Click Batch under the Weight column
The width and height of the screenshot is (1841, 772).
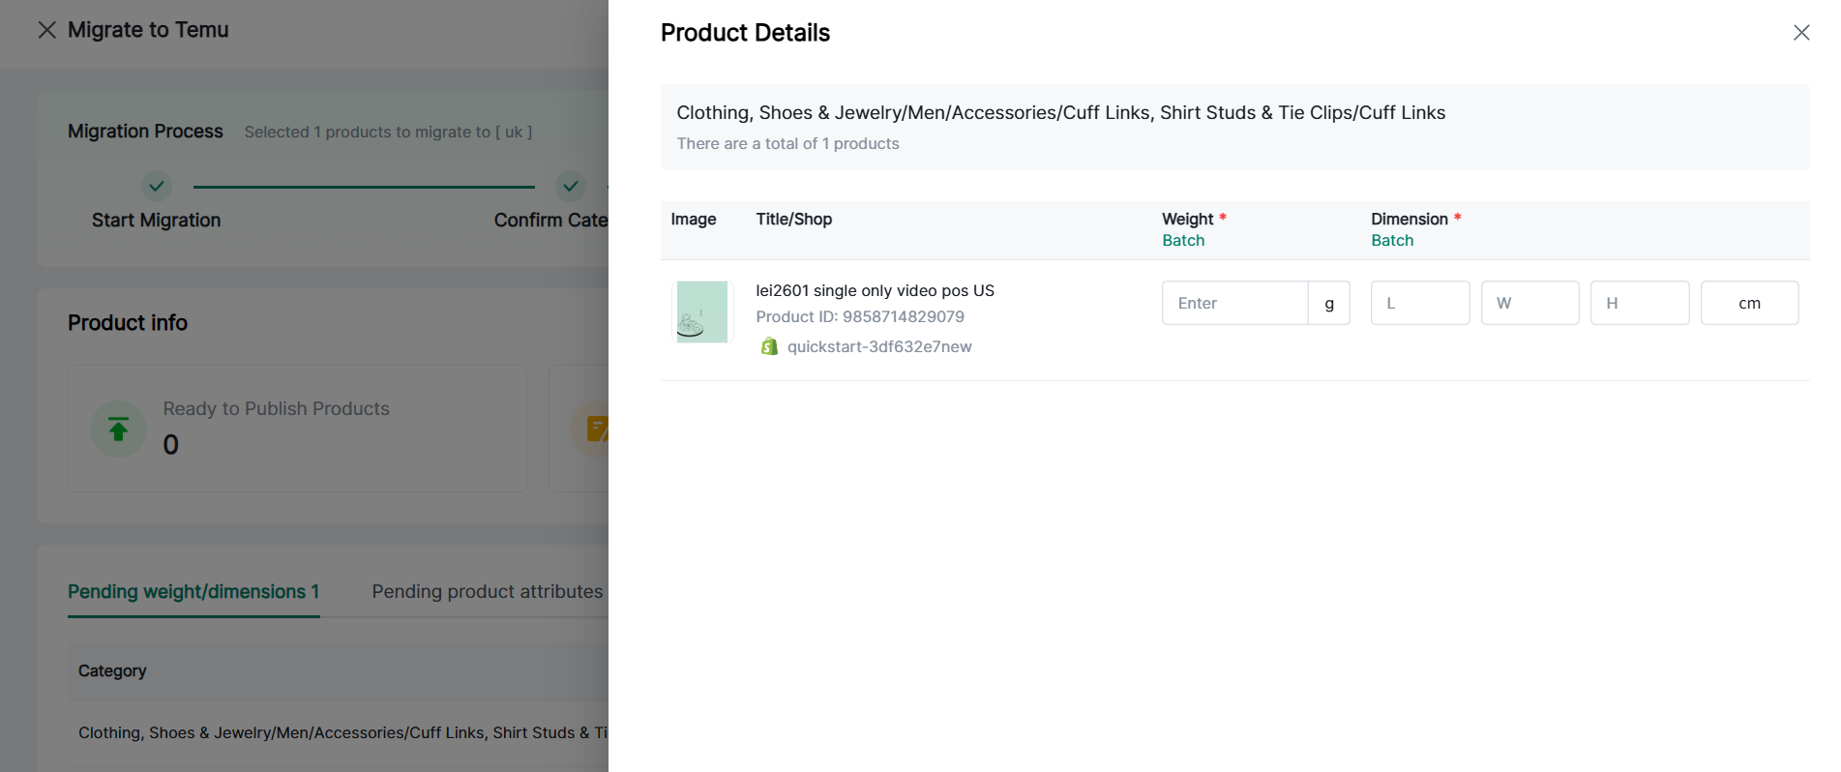[1182, 241]
